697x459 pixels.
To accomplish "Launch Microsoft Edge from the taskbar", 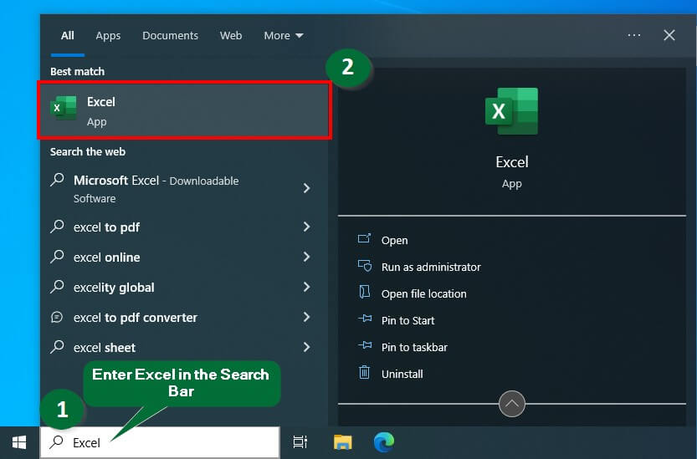I will [384, 442].
